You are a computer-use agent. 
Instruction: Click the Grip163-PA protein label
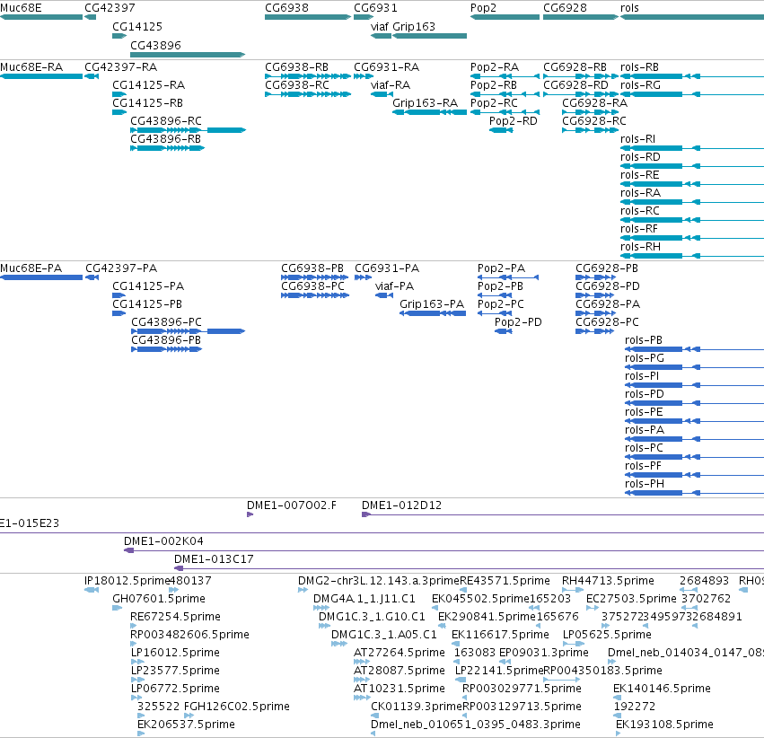[432, 304]
